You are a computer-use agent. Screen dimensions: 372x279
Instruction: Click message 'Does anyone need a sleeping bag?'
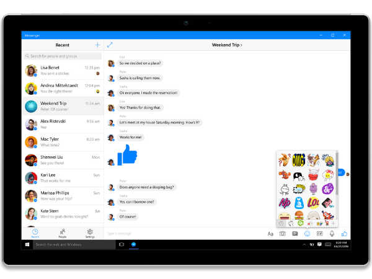(146, 187)
